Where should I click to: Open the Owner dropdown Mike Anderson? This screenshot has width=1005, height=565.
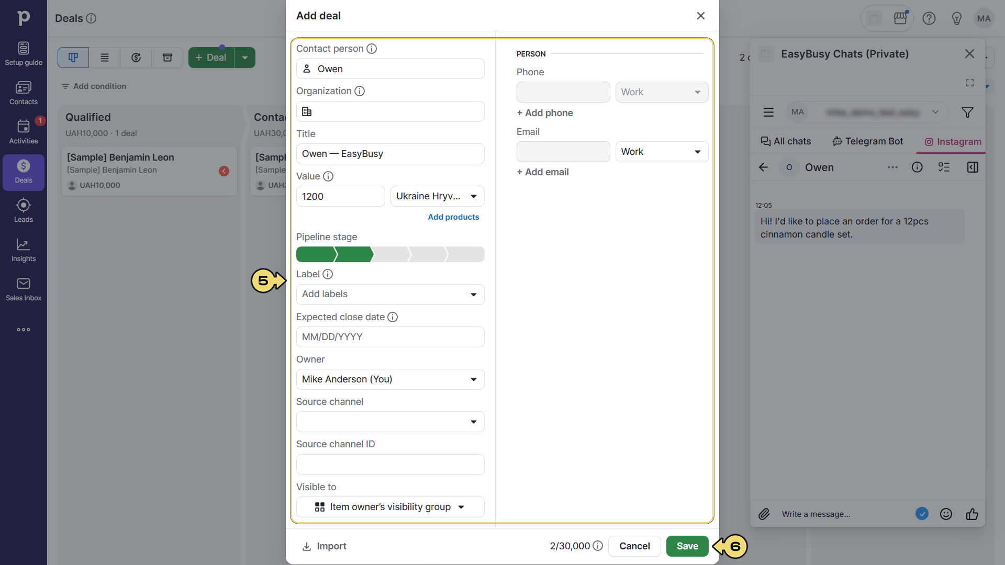tap(390, 379)
